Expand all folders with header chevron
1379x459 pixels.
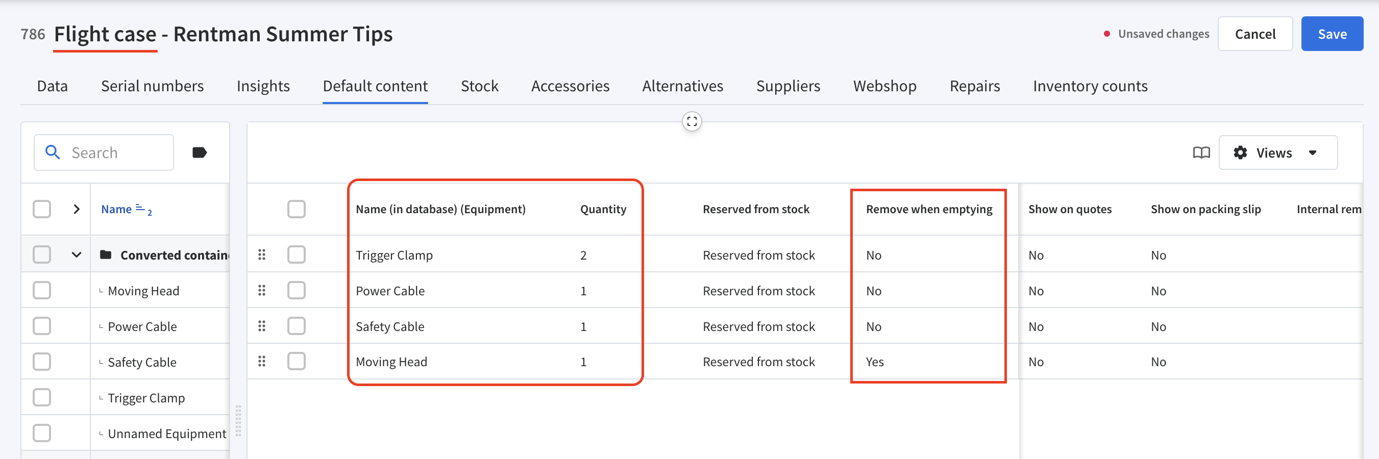coord(77,209)
